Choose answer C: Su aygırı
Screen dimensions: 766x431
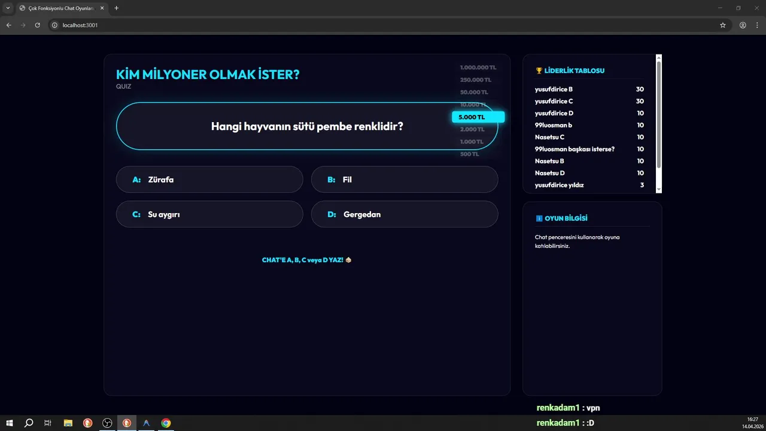click(209, 214)
